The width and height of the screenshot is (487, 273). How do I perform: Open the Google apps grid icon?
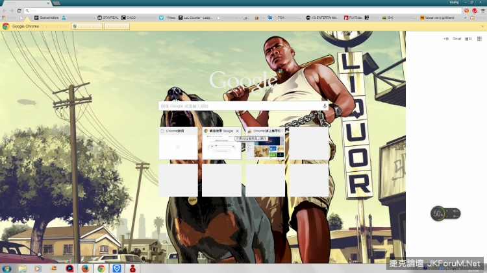point(479,39)
